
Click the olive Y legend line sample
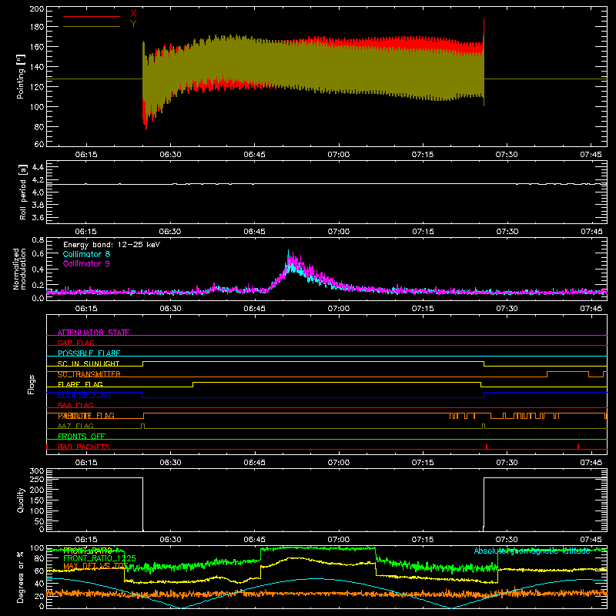point(92,27)
